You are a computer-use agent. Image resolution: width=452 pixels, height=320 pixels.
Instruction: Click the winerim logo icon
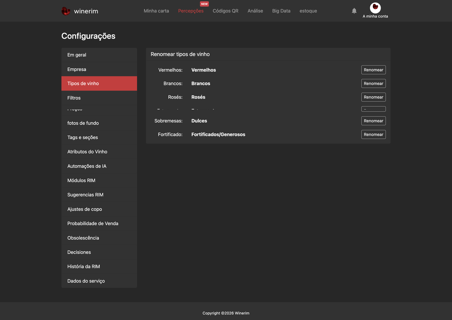(66, 11)
